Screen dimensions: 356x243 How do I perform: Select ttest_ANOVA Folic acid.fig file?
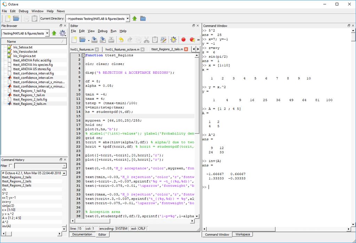tap(32, 60)
